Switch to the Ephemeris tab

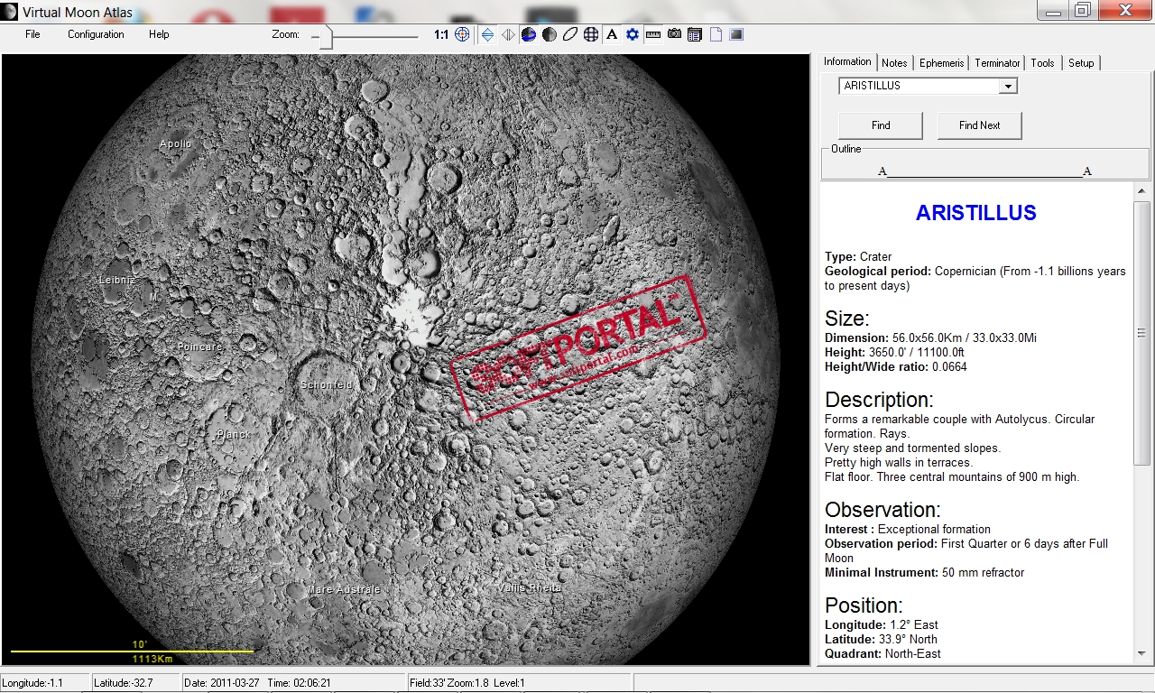tap(941, 63)
